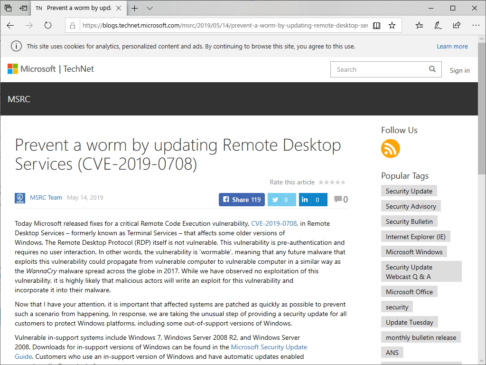Click the Facebook Share 119 button
The width and height of the screenshot is (486, 365).
(x=242, y=200)
